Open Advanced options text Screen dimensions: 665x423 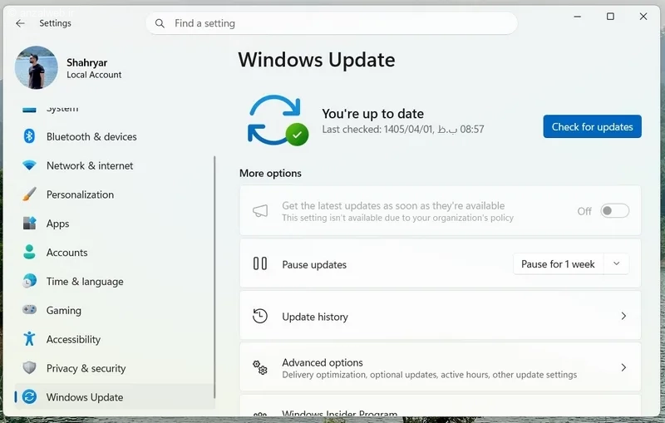click(323, 362)
